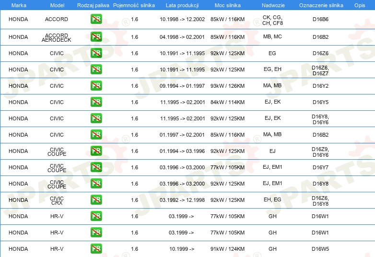Click the Pojemność silnika column header
The image size is (375, 257).
pyautogui.click(x=134, y=5)
